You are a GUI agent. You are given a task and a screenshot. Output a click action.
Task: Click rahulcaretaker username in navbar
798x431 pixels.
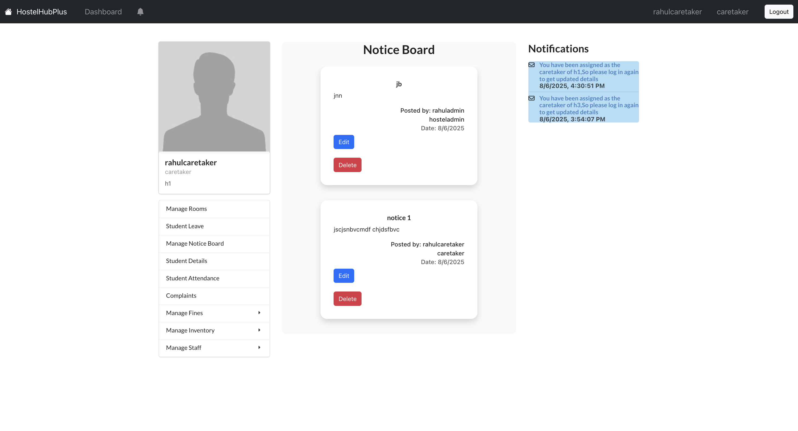point(677,12)
